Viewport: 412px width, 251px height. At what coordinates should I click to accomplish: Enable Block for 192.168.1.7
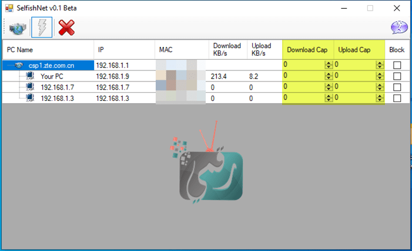coord(397,87)
